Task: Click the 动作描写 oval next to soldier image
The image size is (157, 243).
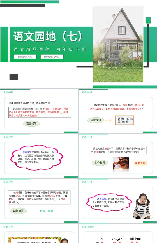Action: 100,163
